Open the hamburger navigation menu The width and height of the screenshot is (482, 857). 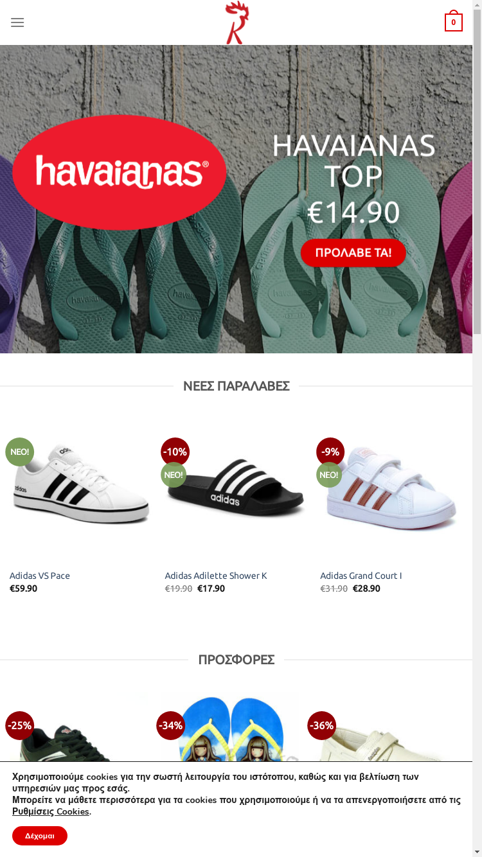coord(17,22)
